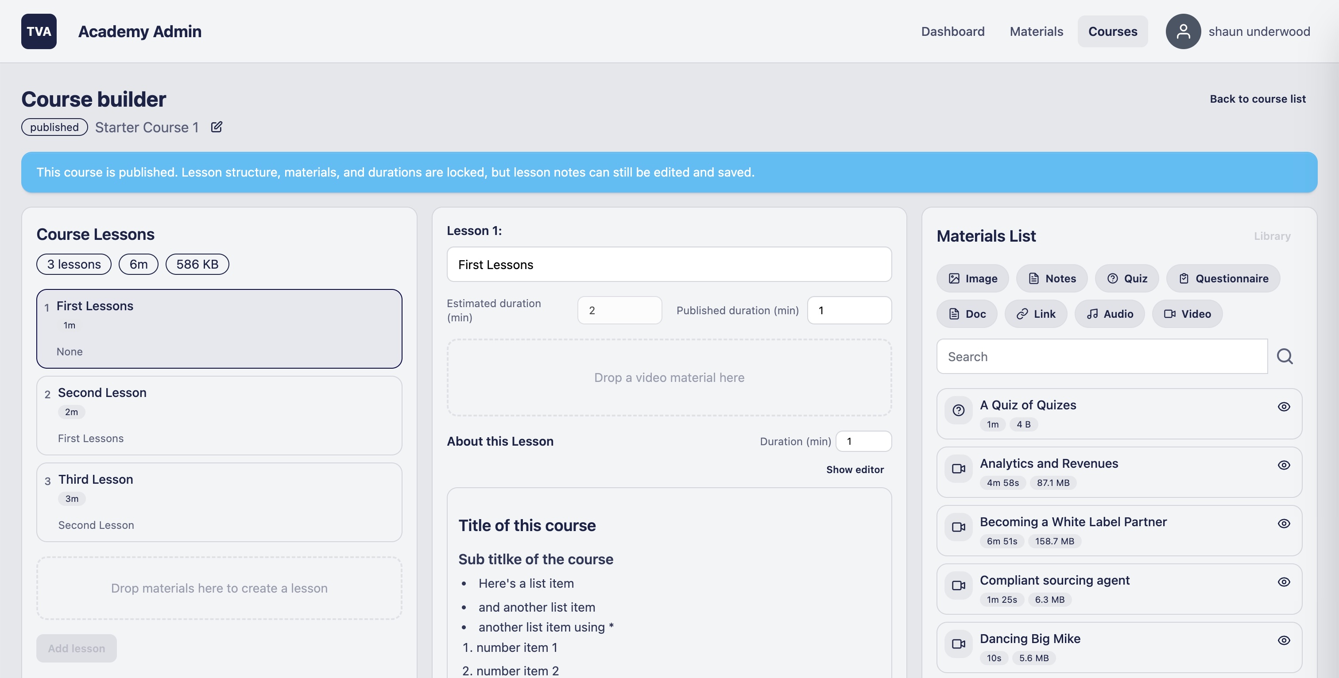Select the Third Lesson card
Screen dimensions: 1339x678
click(x=219, y=502)
